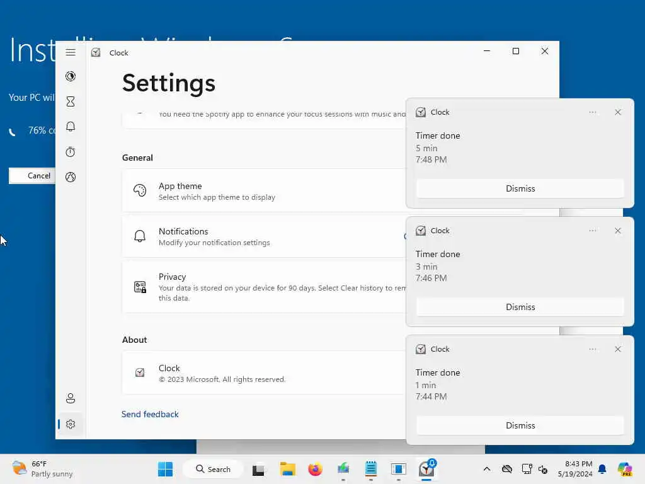Open the Notepad taskbar icon
Image resolution: width=645 pixels, height=484 pixels.
click(370, 469)
